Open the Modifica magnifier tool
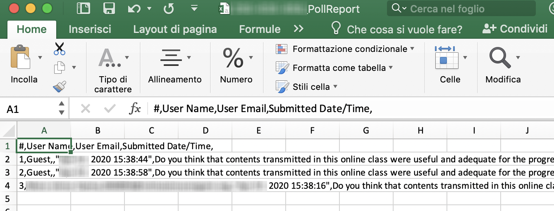 pyautogui.click(x=500, y=58)
